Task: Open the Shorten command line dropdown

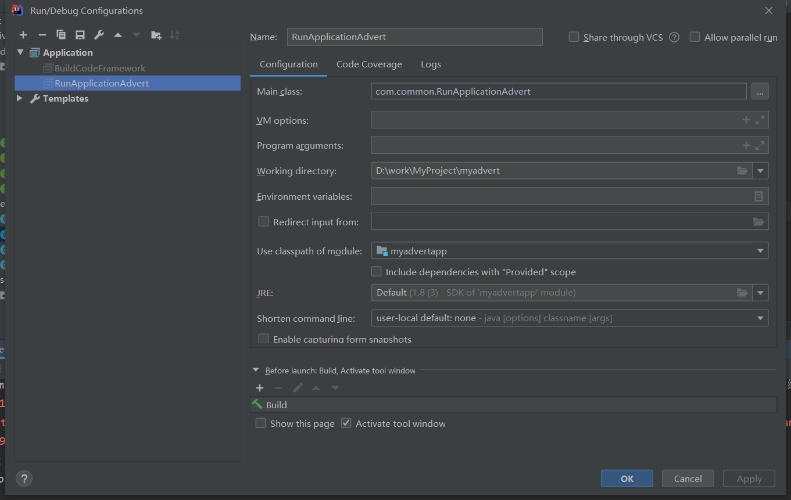Action: (x=760, y=318)
